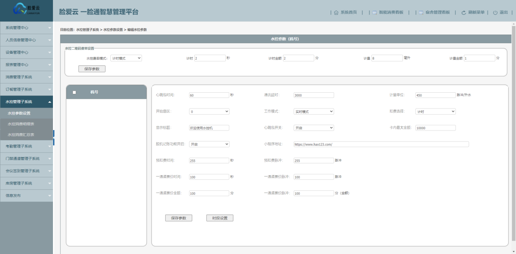516x254 pixels.
Task: Click the 脸爱云 logo in the top-left
Action: pyautogui.click(x=26, y=10)
